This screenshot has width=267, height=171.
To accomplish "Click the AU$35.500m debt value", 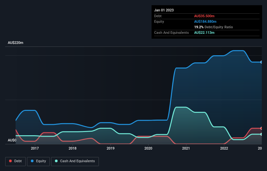I will coord(204,16).
